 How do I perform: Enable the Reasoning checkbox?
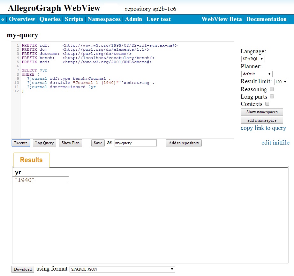point(271,89)
